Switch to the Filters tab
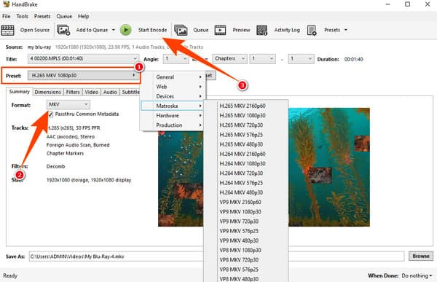437x282 pixels. click(73, 92)
